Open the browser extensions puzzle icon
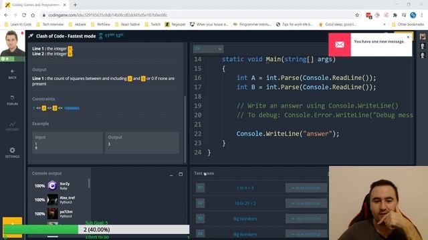 (x=395, y=15)
